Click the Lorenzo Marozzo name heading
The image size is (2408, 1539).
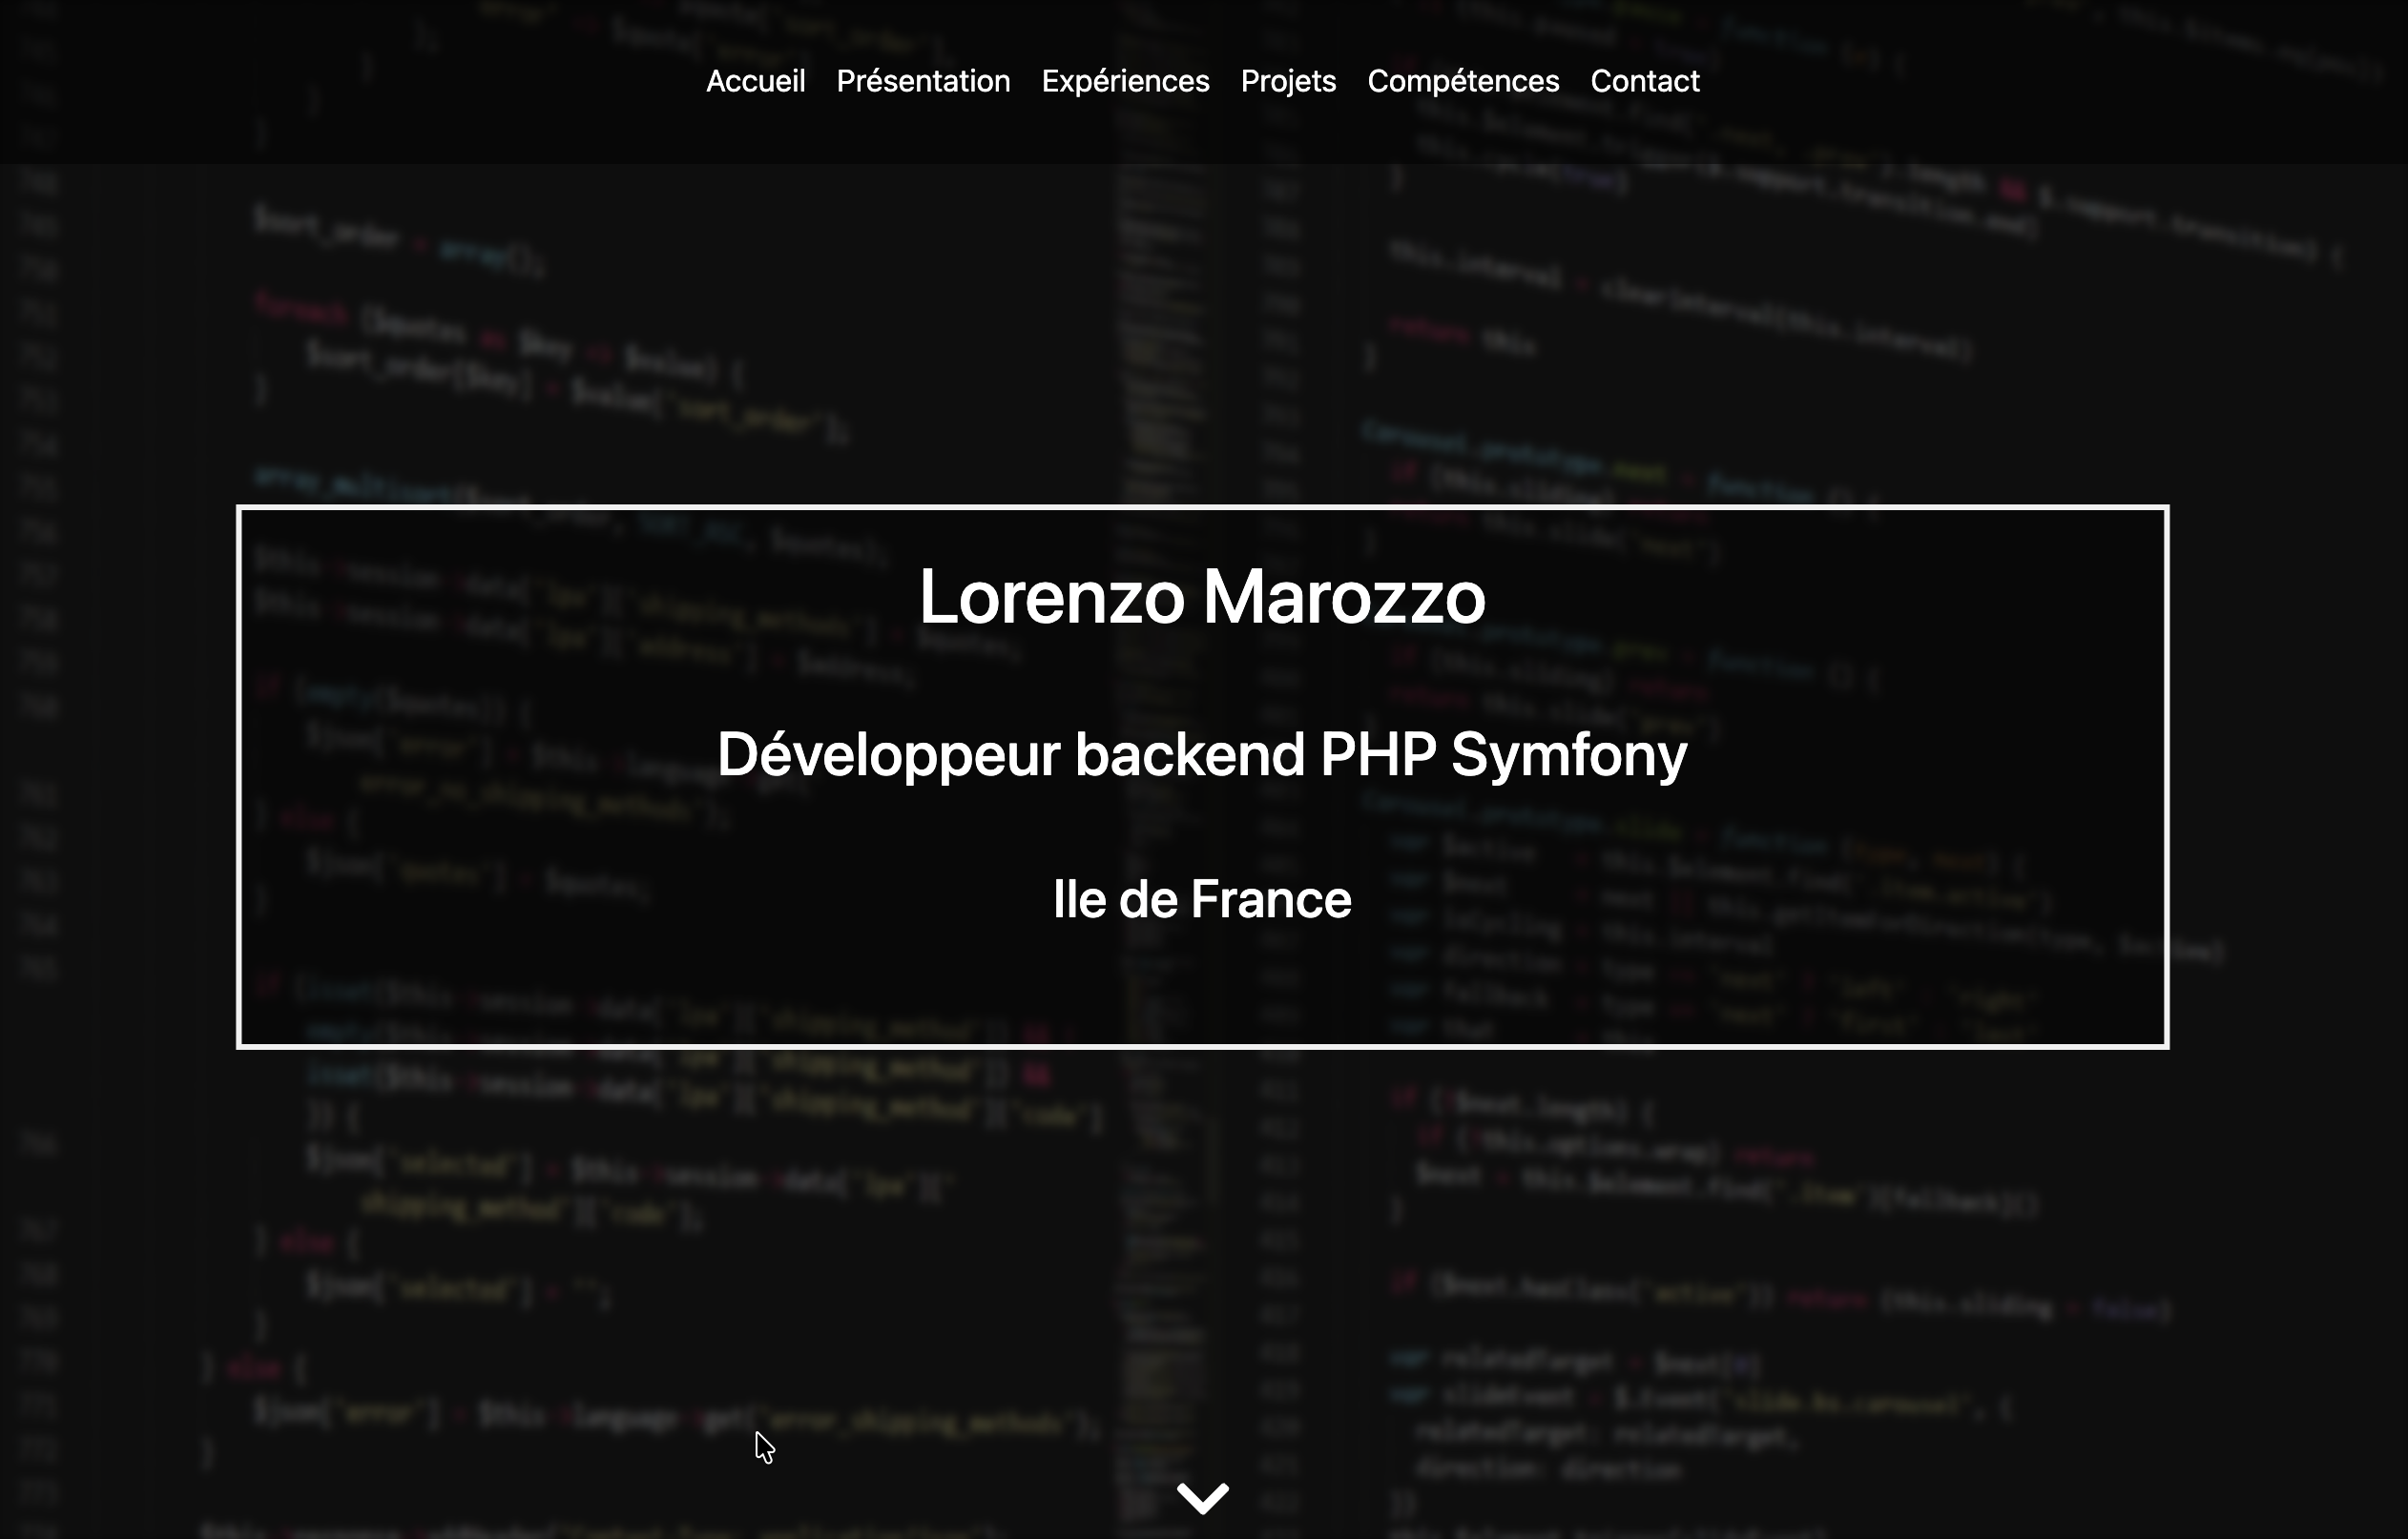[1202, 598]
